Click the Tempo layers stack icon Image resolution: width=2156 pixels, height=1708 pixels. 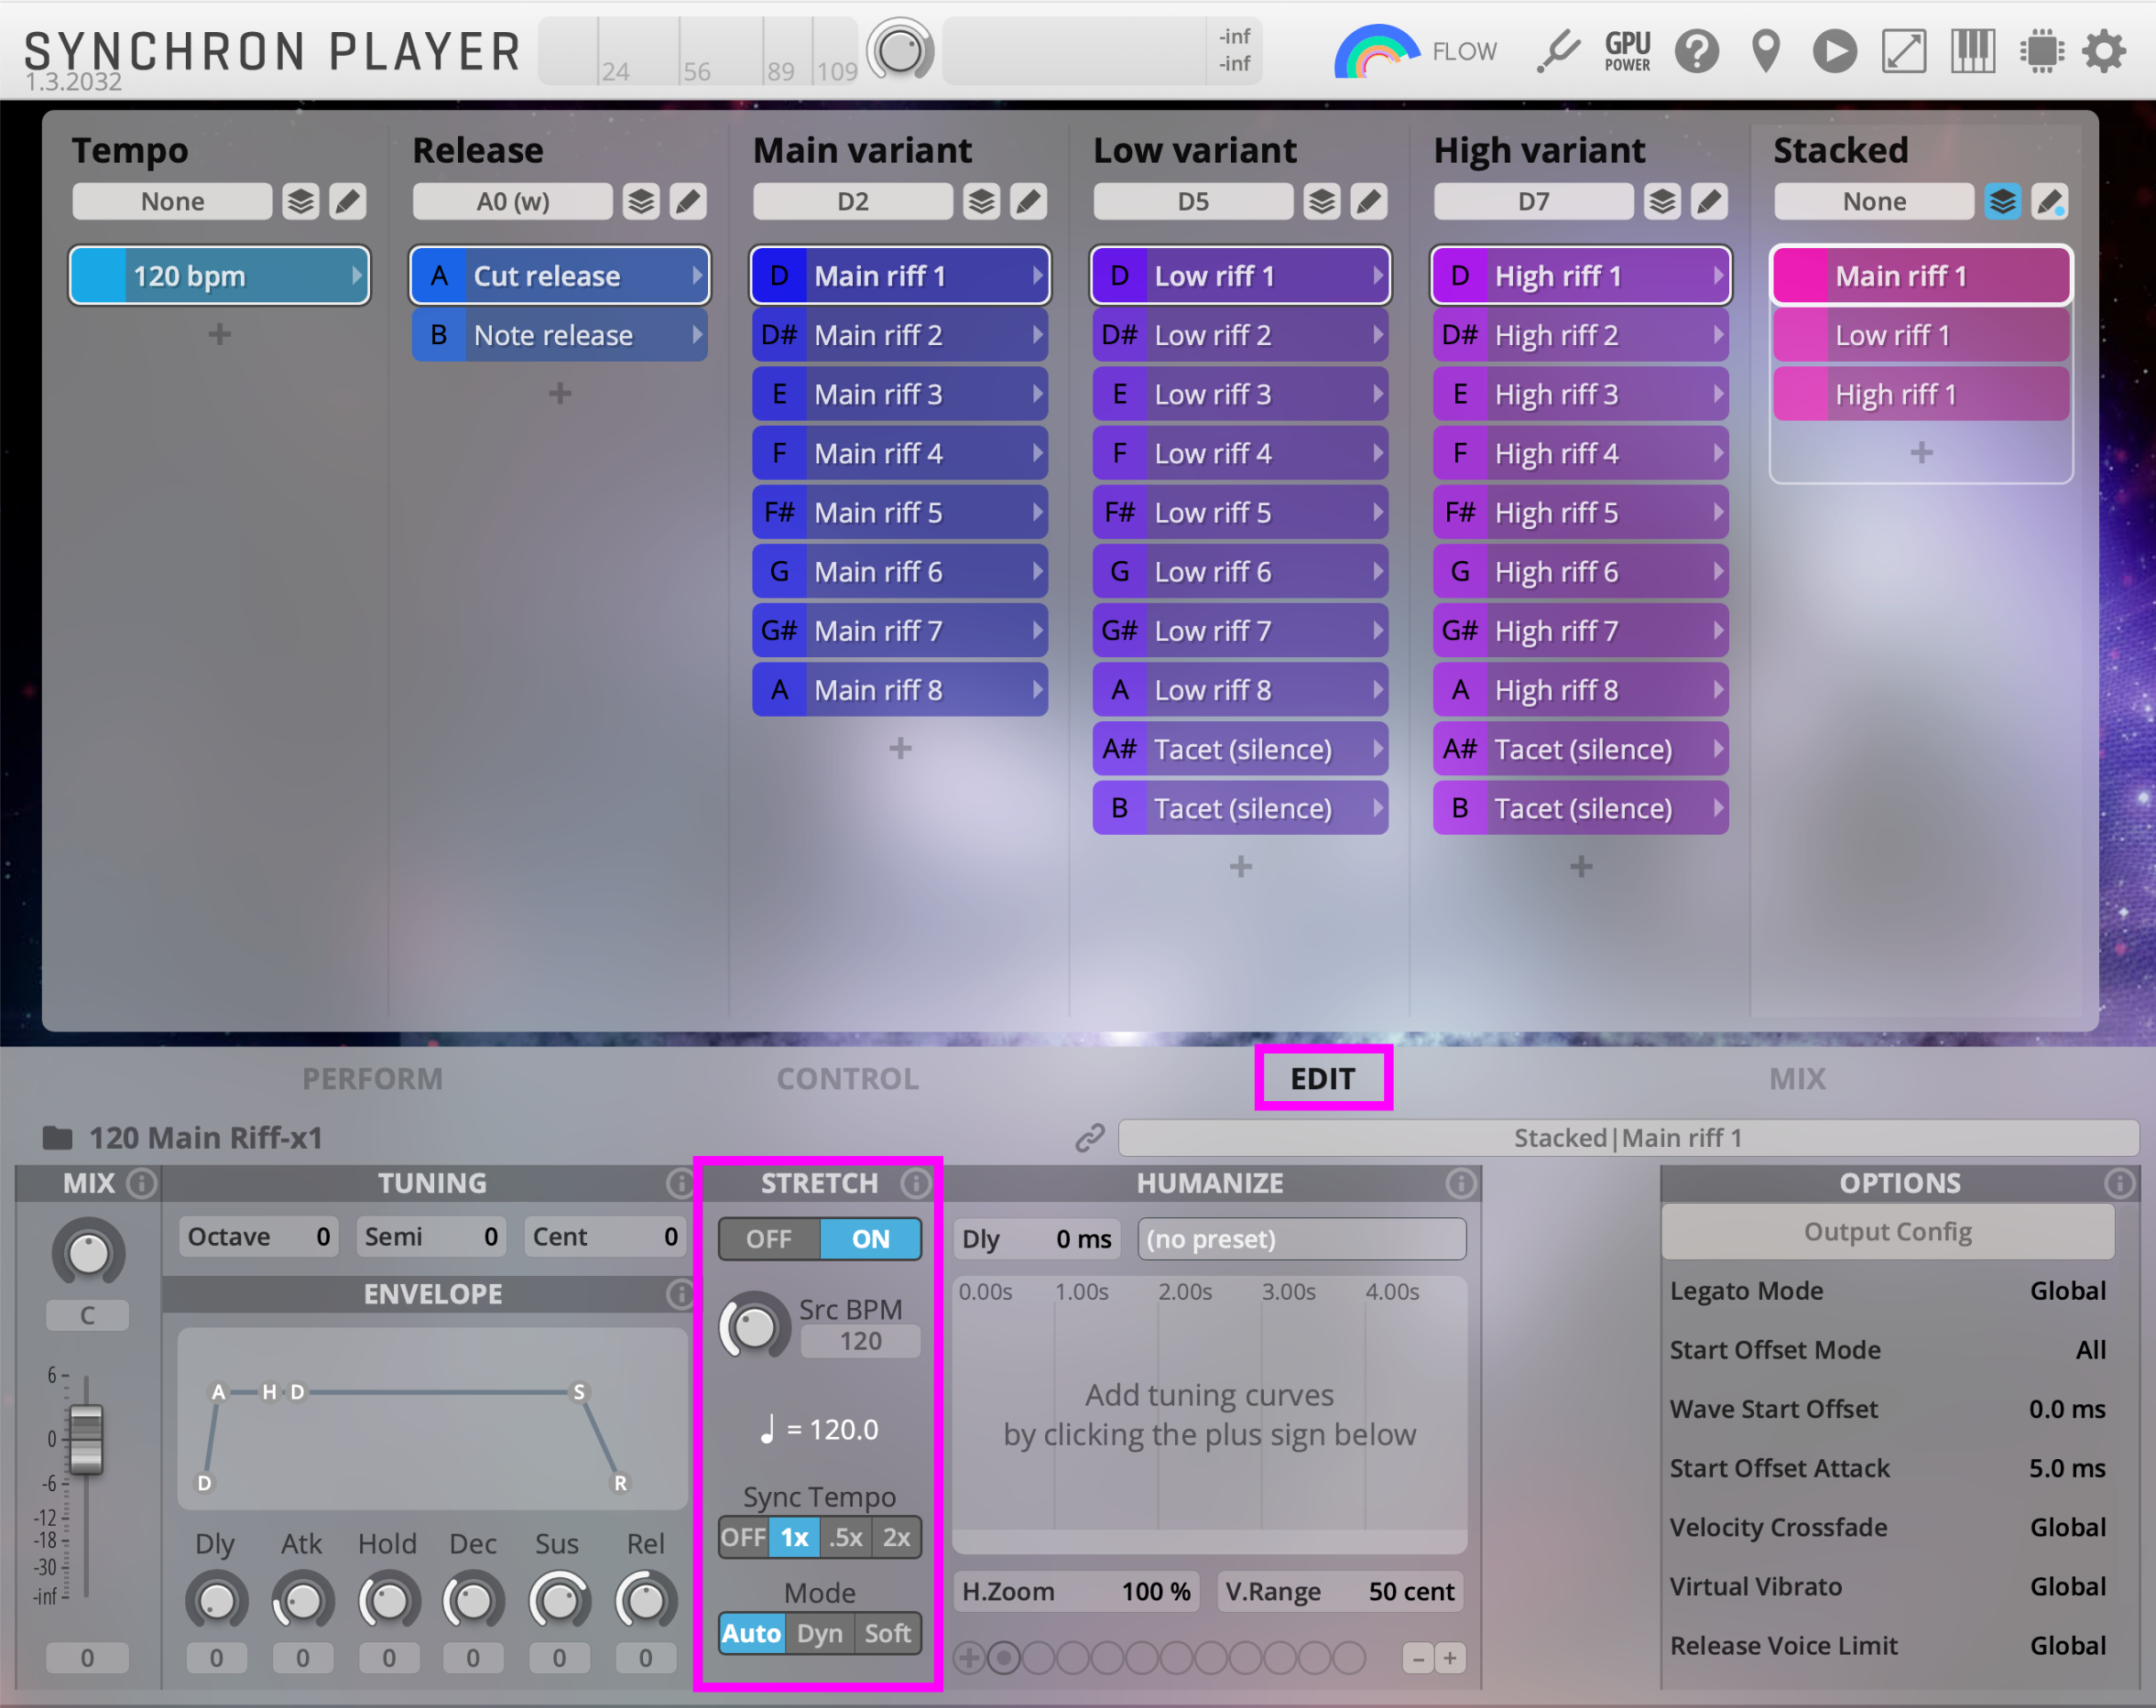(300, 202)
